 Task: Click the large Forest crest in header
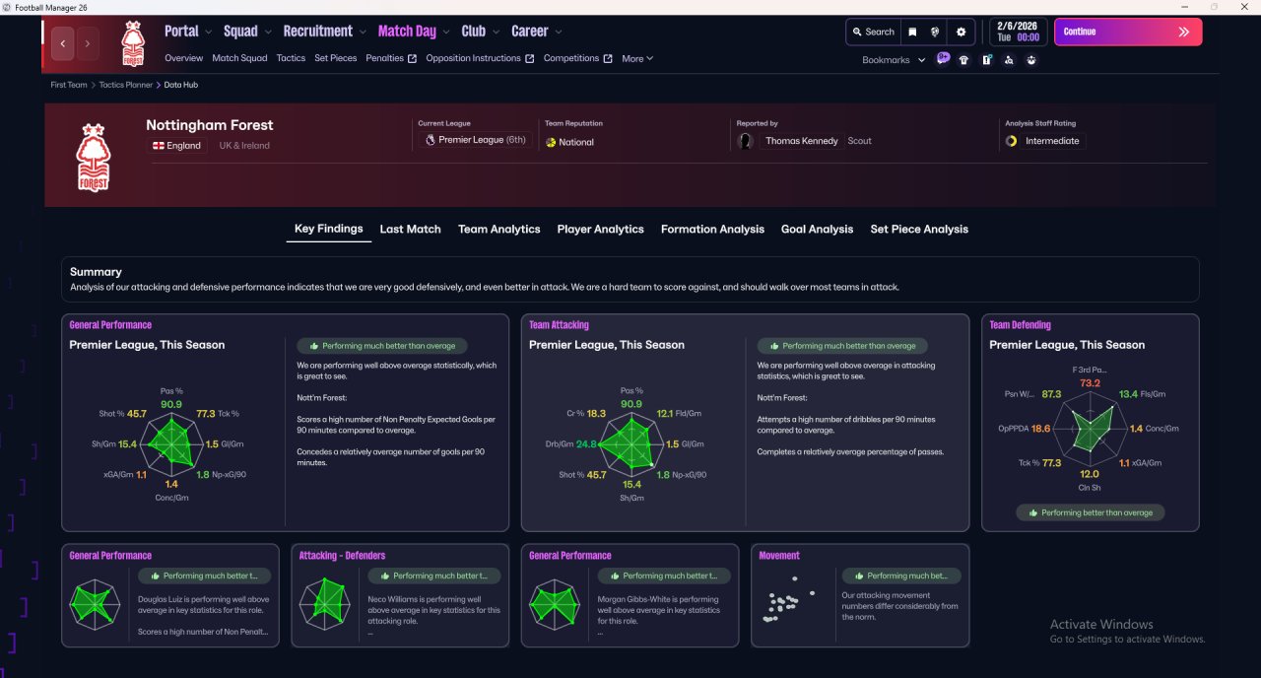[94, 157]
